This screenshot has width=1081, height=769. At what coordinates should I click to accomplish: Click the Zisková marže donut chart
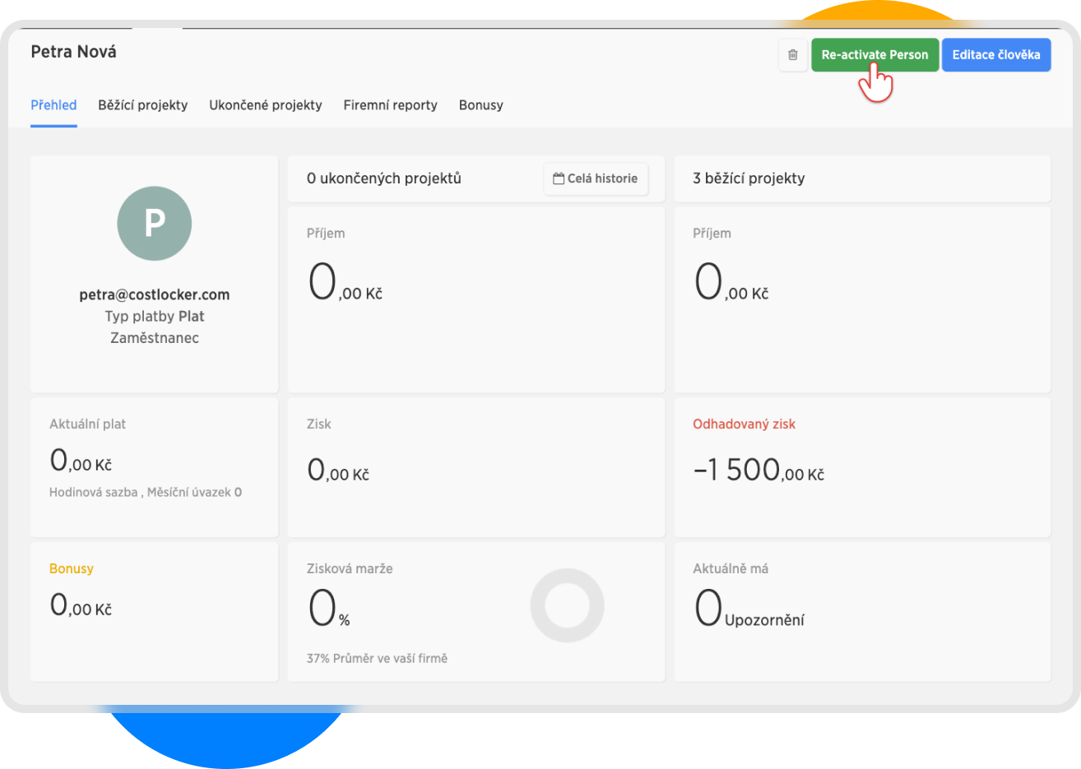click(x=567, y=605)
